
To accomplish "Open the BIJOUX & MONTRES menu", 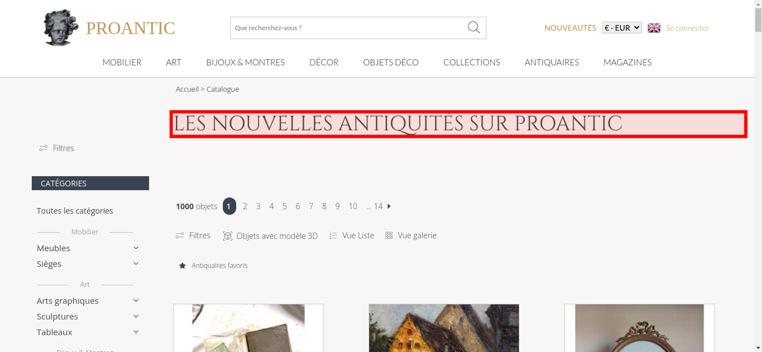I will 245,62.
